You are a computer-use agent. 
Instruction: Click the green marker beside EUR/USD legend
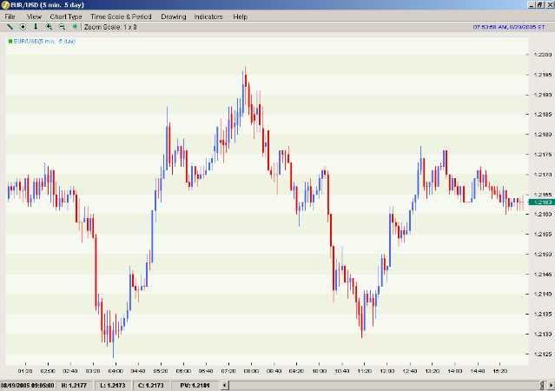coord(10,40)
